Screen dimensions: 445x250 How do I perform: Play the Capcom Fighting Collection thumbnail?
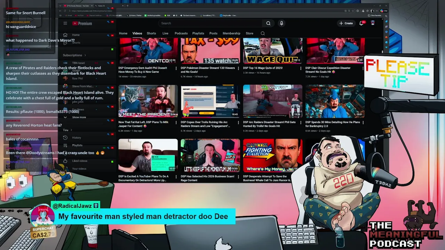coord(273,156)
